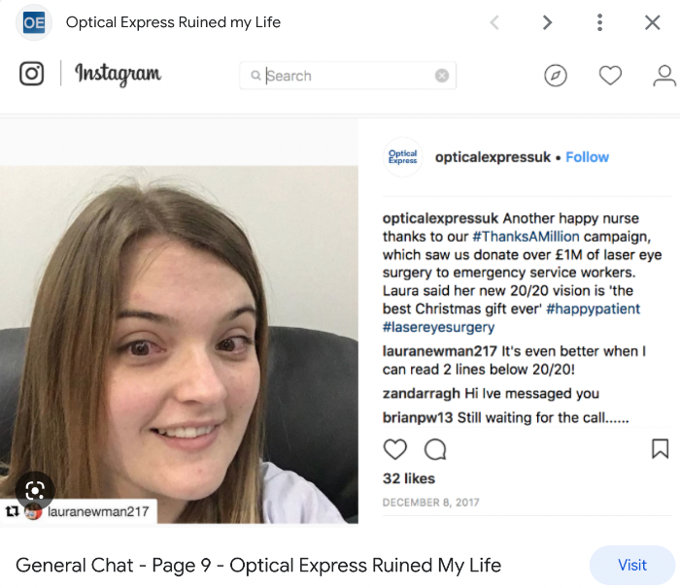Click the repost arrows icon on photo

[12, 511]
